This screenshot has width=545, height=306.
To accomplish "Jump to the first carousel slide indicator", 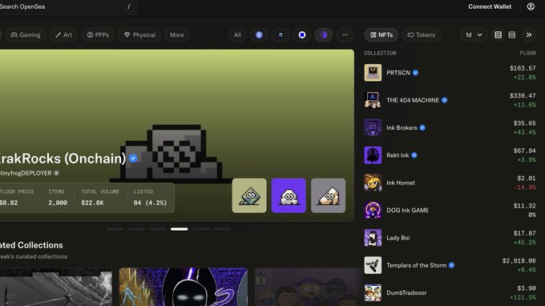I will (x=115, y=229).
